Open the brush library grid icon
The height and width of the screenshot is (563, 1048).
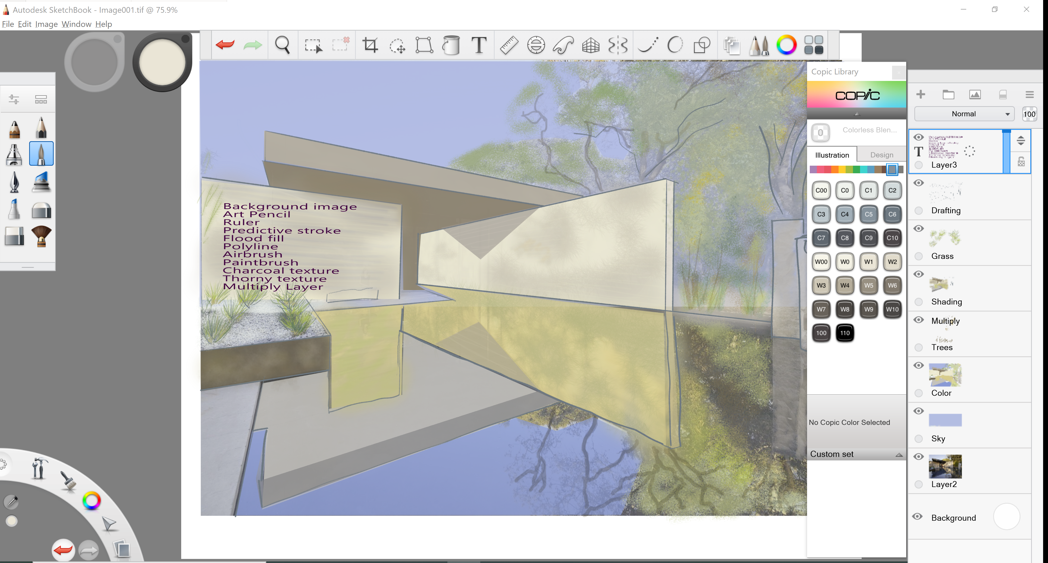pyautogui.click(x=41, y=99)
